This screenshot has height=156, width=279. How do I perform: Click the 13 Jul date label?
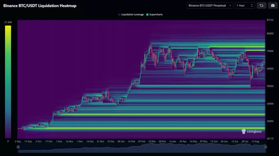[x=235, y=142]
